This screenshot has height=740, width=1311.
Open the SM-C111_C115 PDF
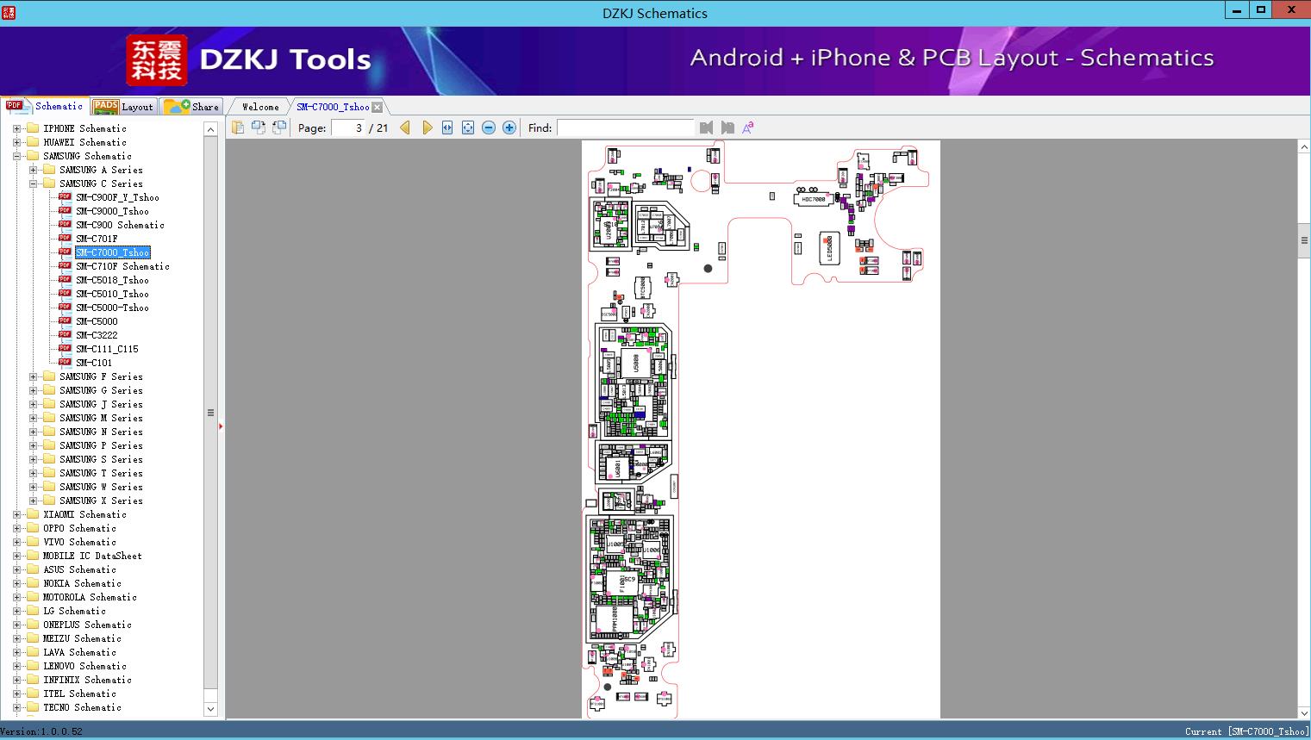pyautogui.click(x=107, y=349)
